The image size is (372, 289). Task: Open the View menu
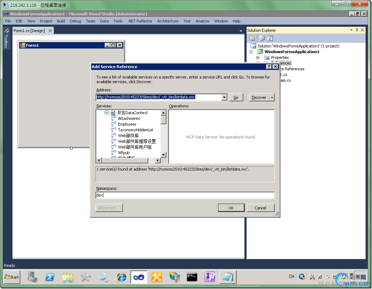click(31, 21)
